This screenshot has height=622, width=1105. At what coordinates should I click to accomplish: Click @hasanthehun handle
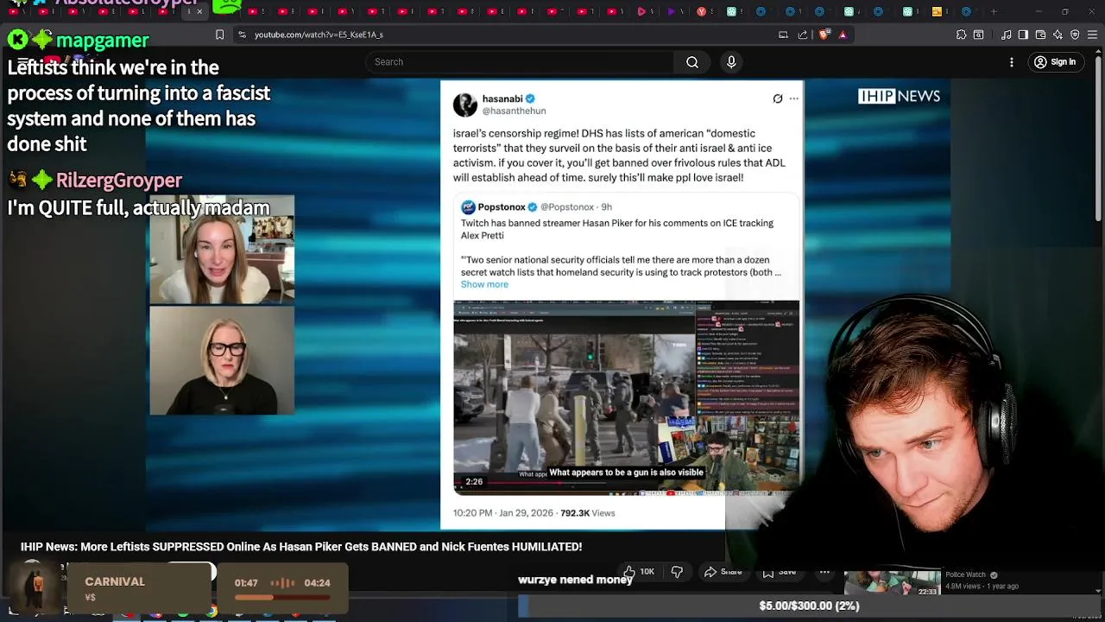[x=514, y=111]
